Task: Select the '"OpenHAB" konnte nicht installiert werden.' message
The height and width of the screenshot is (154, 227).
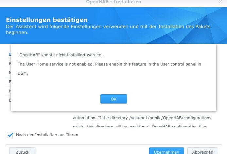Action: (60, 55)
